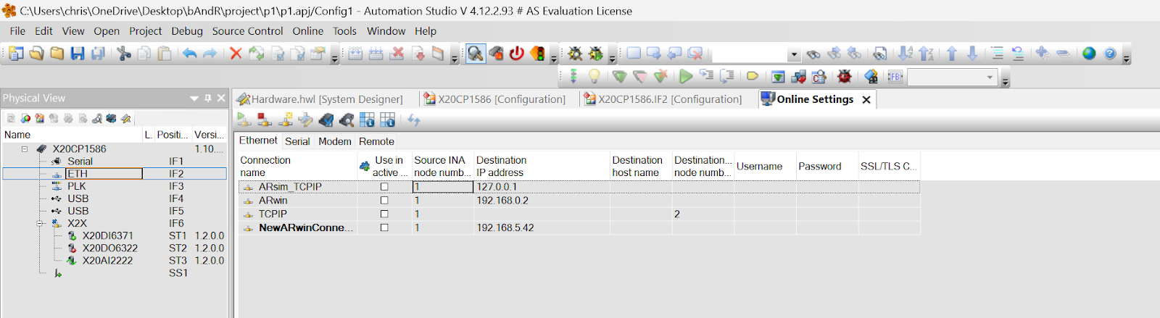1160x318 pixels.
Task: Collapse the X2X tree node
Action: click(x=41, y=224)
